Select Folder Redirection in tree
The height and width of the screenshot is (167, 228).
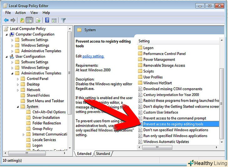tap(47, 123)
